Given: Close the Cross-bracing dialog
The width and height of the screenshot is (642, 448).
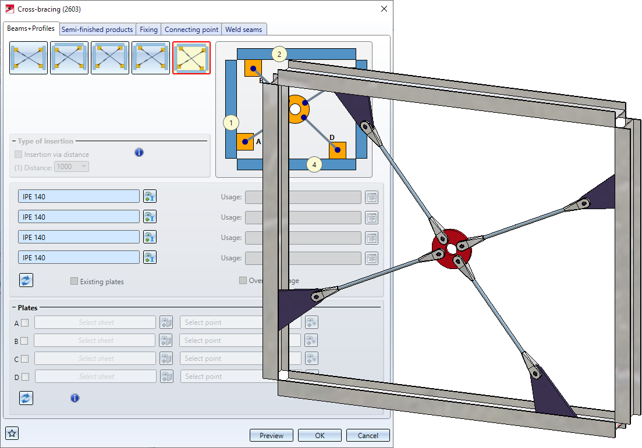Looking at the screenshot, I should [x=384, y=9].
